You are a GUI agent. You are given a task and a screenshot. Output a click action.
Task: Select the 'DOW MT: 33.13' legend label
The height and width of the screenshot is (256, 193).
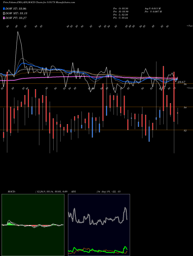click(x=17, y=14)
